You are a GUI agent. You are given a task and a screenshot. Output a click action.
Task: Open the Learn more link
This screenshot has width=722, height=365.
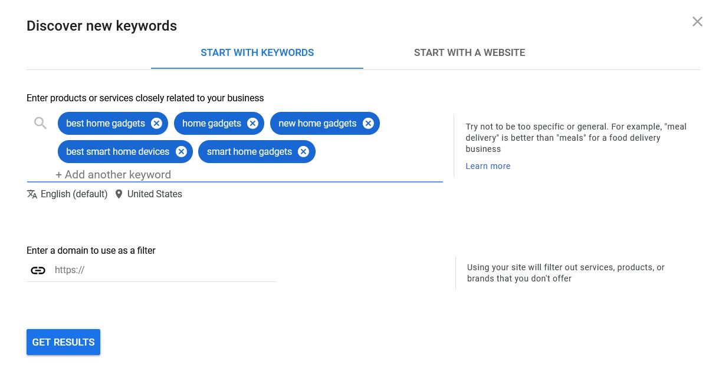[488, 166]
